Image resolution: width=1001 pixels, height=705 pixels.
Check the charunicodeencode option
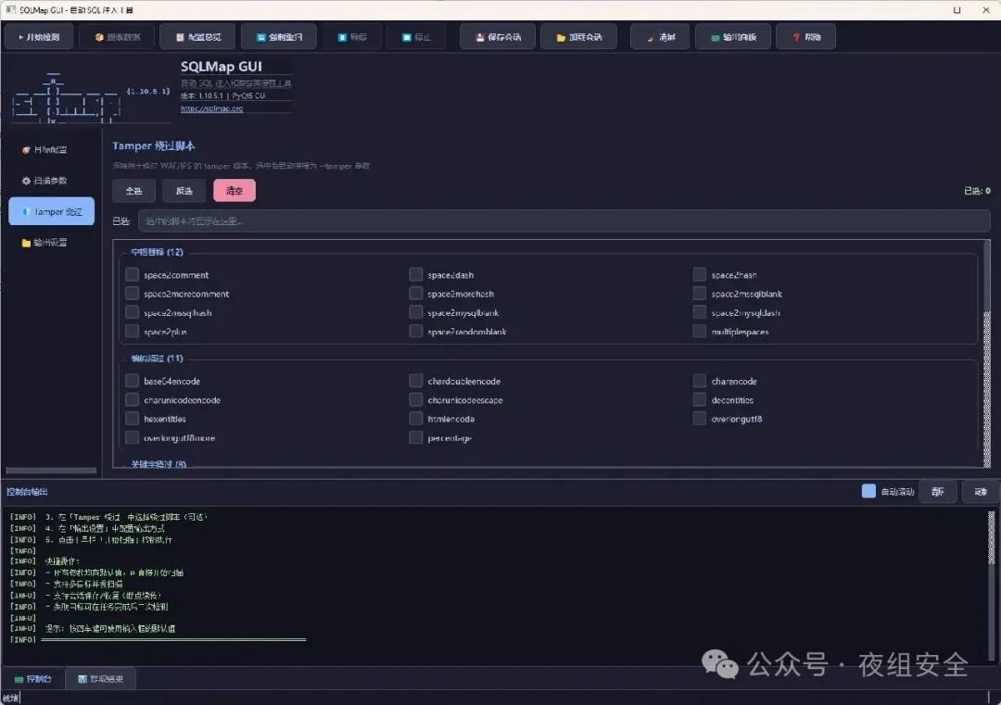pos(133,400)
